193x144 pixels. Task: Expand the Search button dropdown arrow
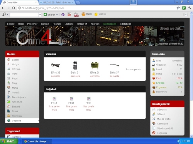[x=57, y=15]
